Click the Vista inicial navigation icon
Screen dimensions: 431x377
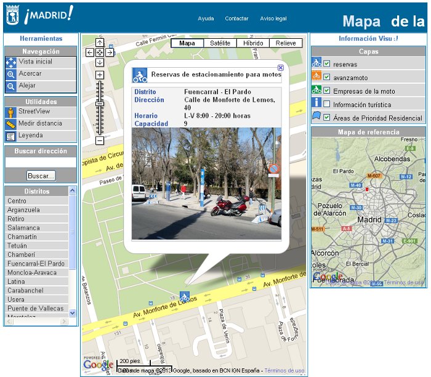point(11,62)
